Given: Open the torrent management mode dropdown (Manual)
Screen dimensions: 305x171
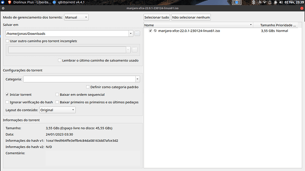Looking at the screenshot, I should [76, 17].
